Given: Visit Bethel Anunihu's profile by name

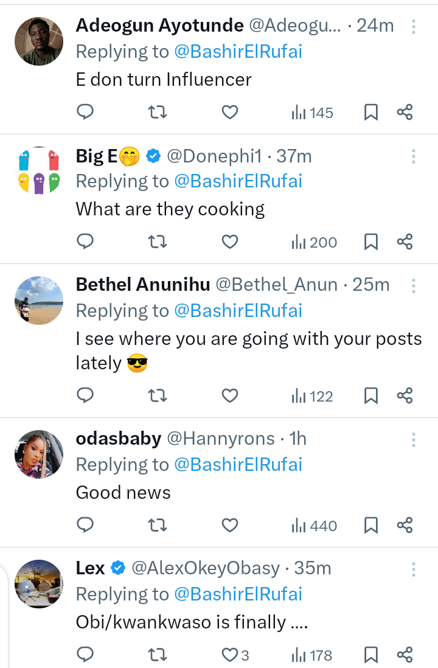Looking at the screenshot, I should [x=143, y=285].
